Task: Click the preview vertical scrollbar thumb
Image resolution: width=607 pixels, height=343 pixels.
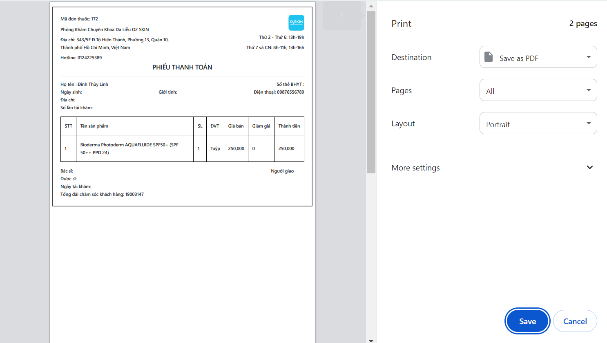Action: pos(371,92)
